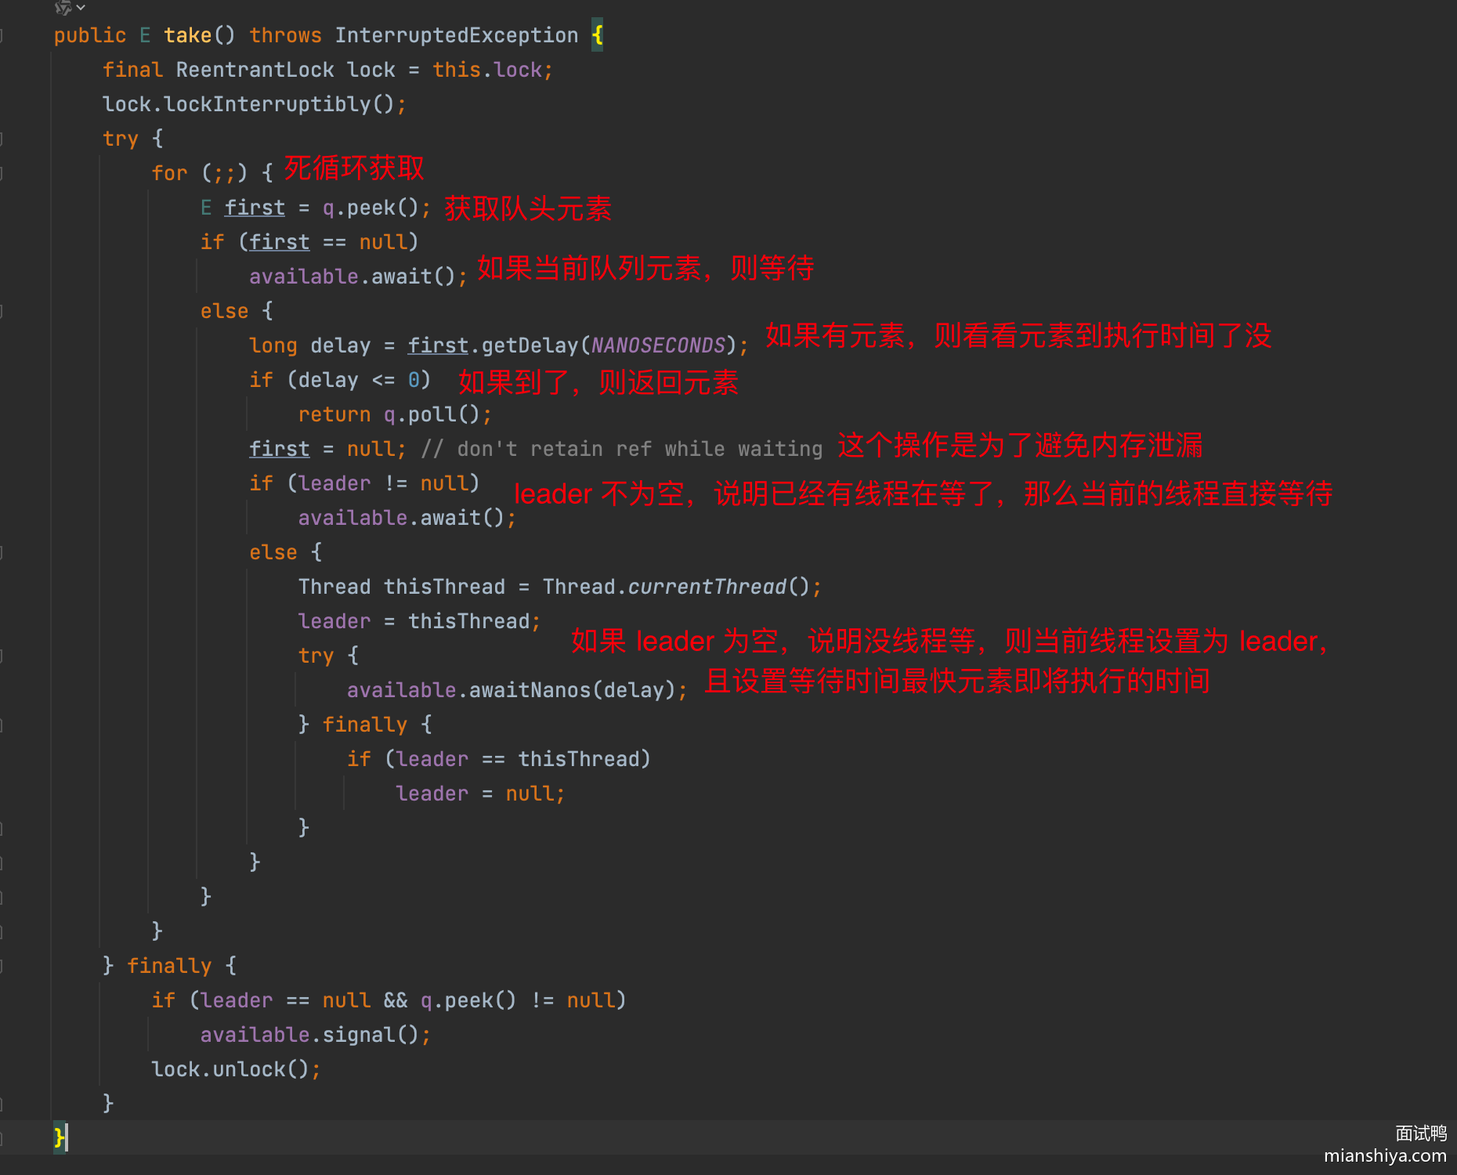
Task: Click the AI assistant icon above take()
Action: pos(63,7)
